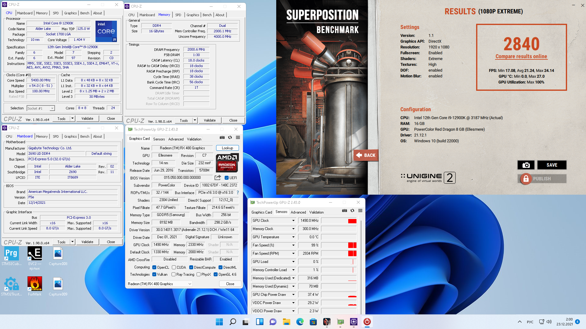Click Validate in CPU-Z Mainboard window
Screen dimensions: 586x329
[x=87, y=242]
